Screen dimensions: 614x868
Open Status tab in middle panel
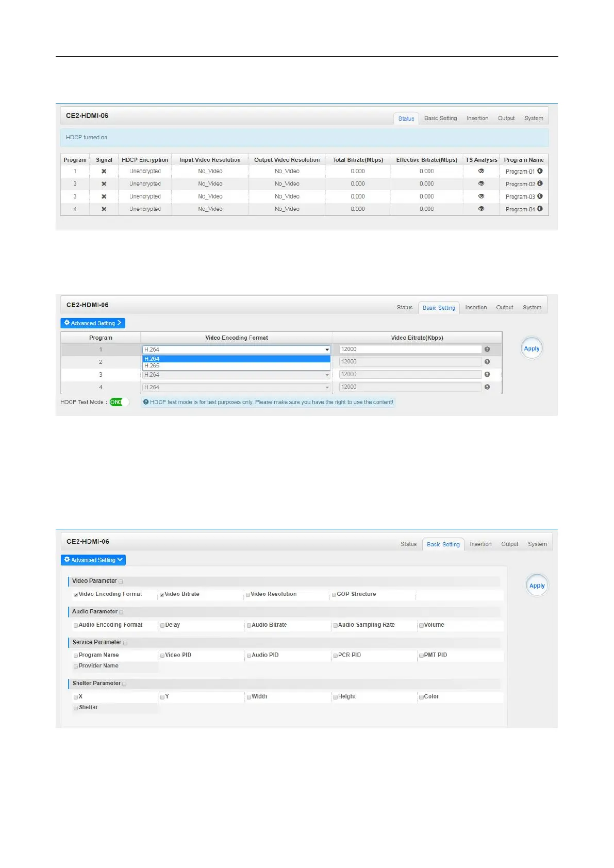405,307
